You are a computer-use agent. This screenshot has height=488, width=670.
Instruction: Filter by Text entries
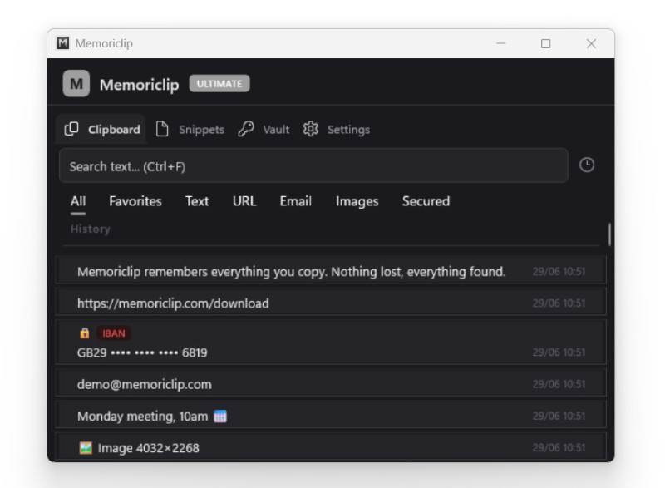(197, 201)
